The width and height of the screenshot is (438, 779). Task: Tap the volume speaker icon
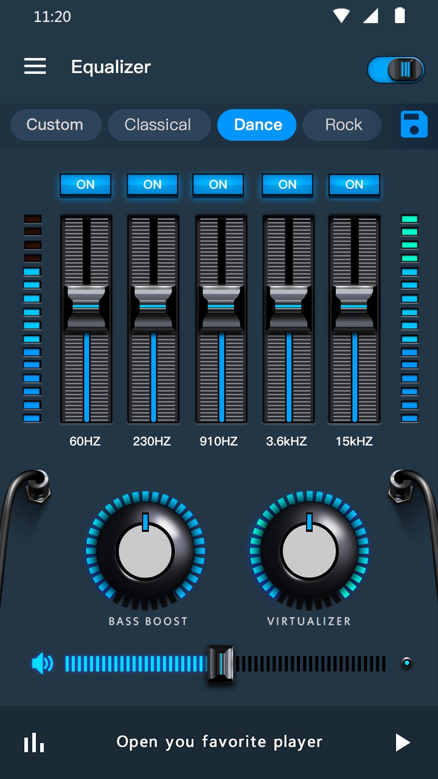click(42, 664)
